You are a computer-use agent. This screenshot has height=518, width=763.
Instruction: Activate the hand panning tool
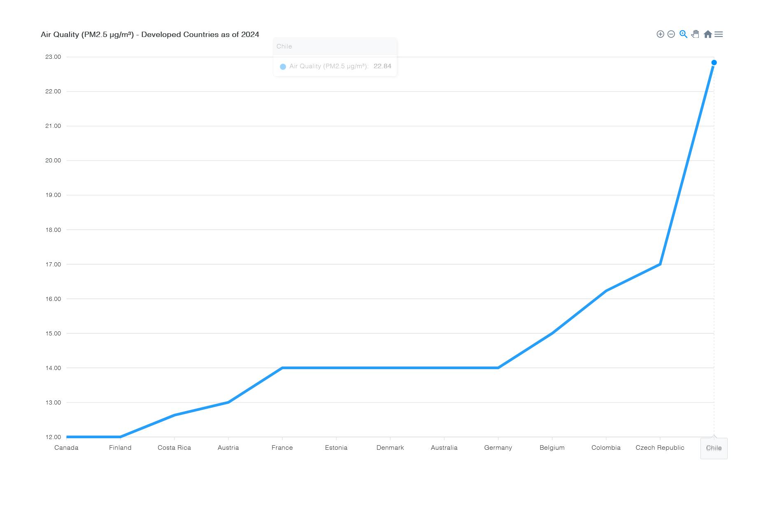[x=695, y=34]
